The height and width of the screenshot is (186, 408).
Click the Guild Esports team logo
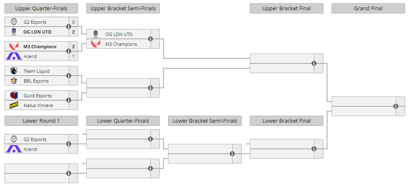(14, 96)
